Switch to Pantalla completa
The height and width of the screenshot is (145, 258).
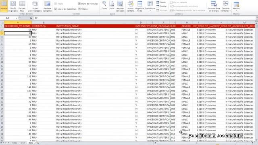tap(48, 6)
